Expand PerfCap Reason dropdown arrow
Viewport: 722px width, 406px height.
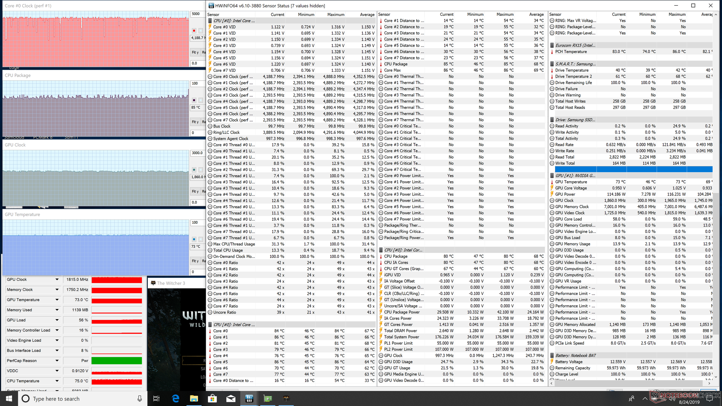click(x=57, y=361)
